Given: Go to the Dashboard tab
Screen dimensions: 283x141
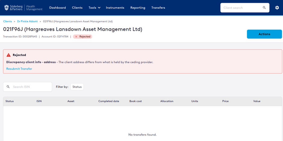Looking at the screenshot, I should coord(58,7).
